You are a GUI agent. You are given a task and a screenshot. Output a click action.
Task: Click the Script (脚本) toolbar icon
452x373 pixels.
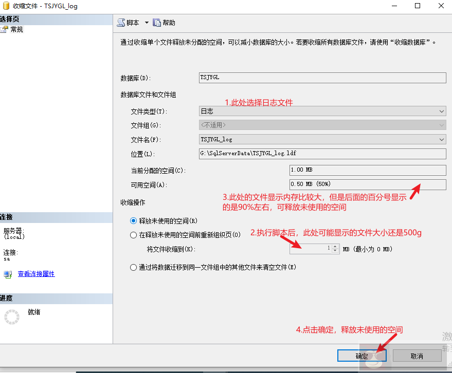click(121, 23)
